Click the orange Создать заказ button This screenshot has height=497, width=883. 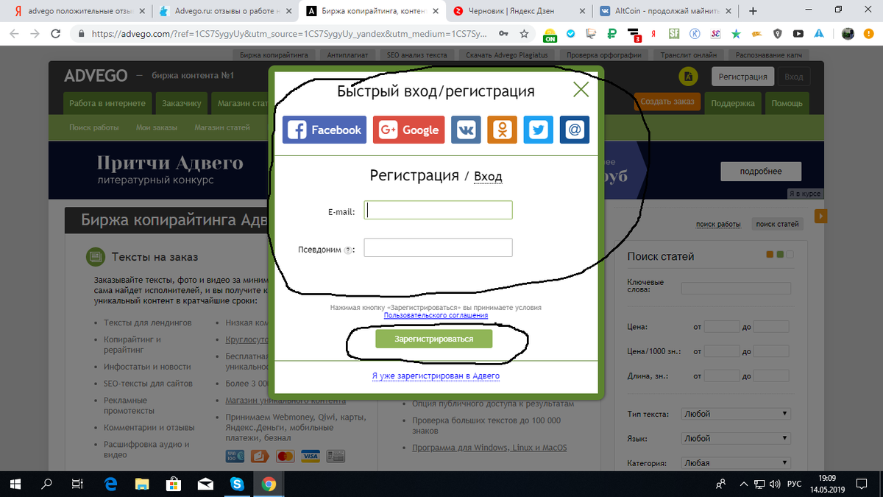[x=667, y=102]
